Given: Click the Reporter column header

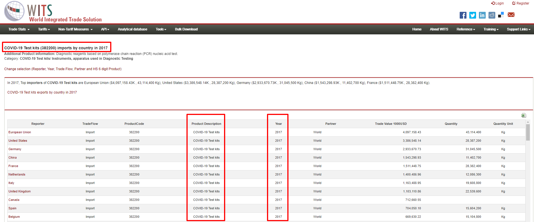Looking at the screenshot, I should pyautogui.click(x=38, y=124).
